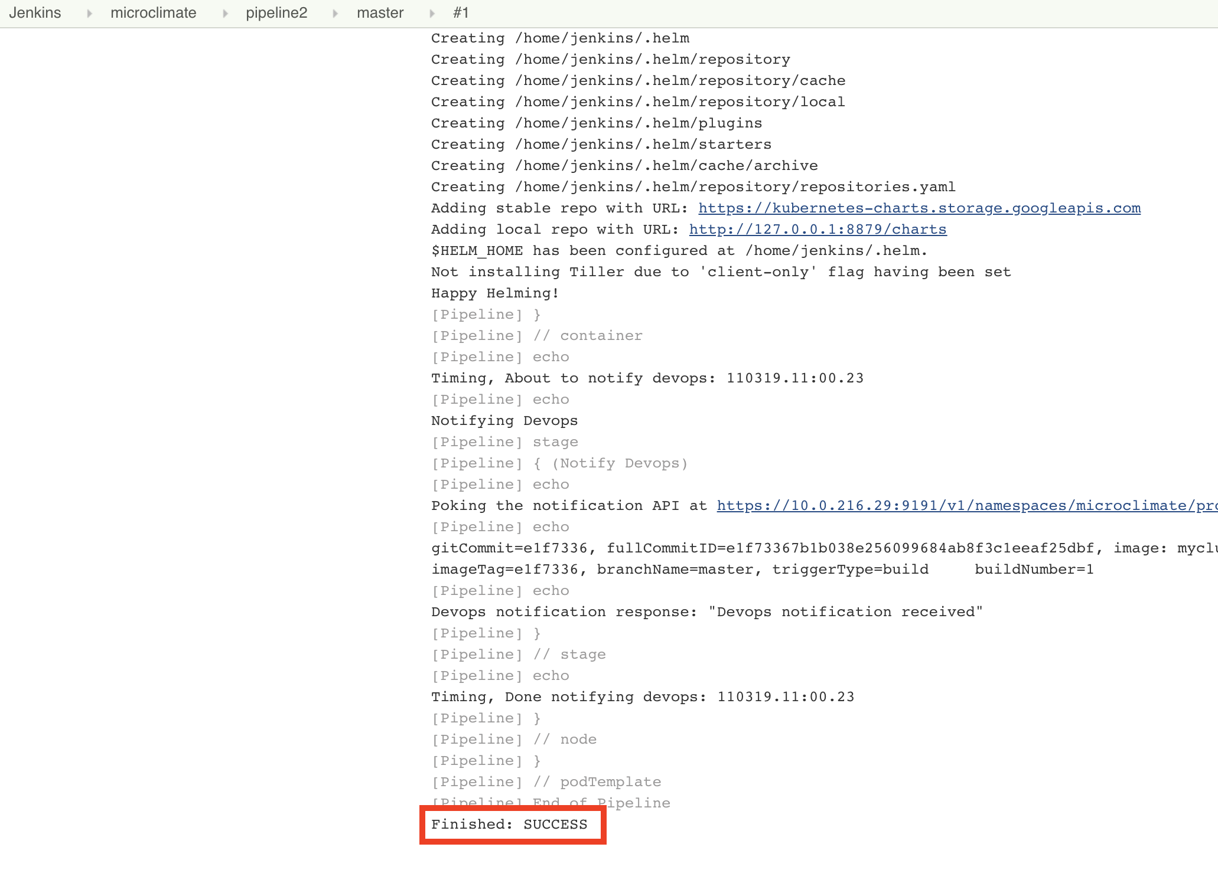The width and height of the screenshot is (1218, 870).
Task: Go to pipeline2 in breadcrumb
Action: coord(276,13)
